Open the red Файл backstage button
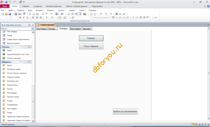This screenshot has height=127, width=210. click(5, 6)
